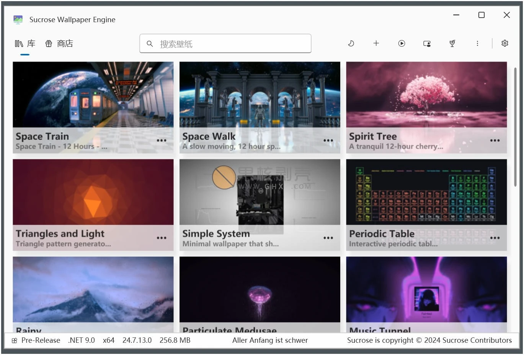524x355 pixels.
Task: Click 'Space Train - 12 Hours - ...' description
Action: tap(61, 146)
